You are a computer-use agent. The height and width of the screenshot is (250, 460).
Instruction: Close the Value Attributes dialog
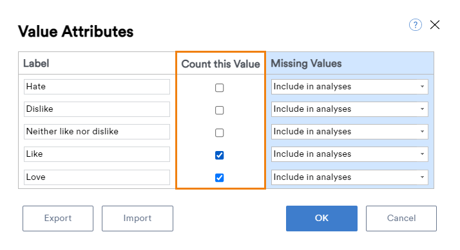[x=435, y=25]
